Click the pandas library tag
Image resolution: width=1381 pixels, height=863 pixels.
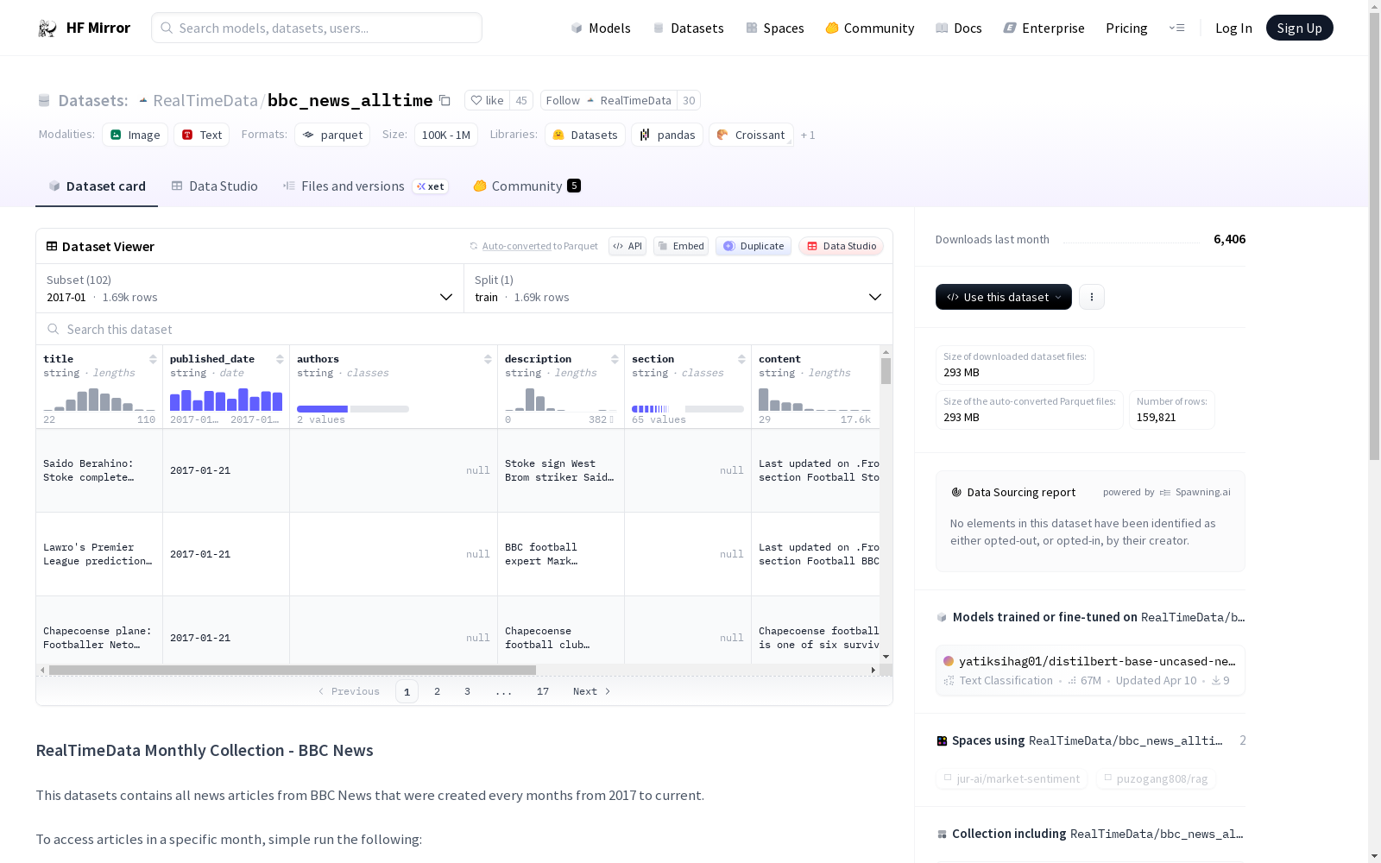tap(667, 135)
